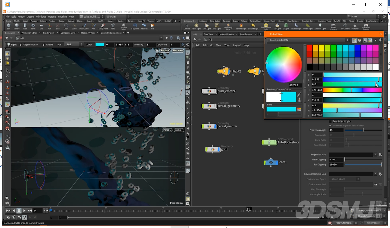Open the network editor Layout menu
The height and width of the screenshot is (228, 390).
237,45
